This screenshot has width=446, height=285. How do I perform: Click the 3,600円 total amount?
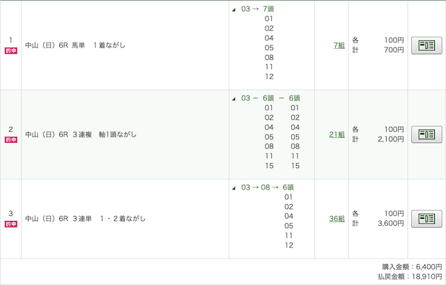(389, 224)
